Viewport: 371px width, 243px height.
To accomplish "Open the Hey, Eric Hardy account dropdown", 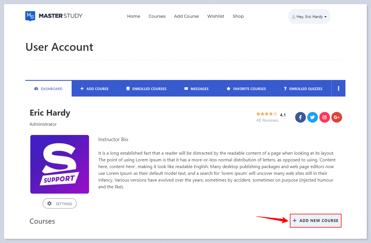I will click(309, 16).
